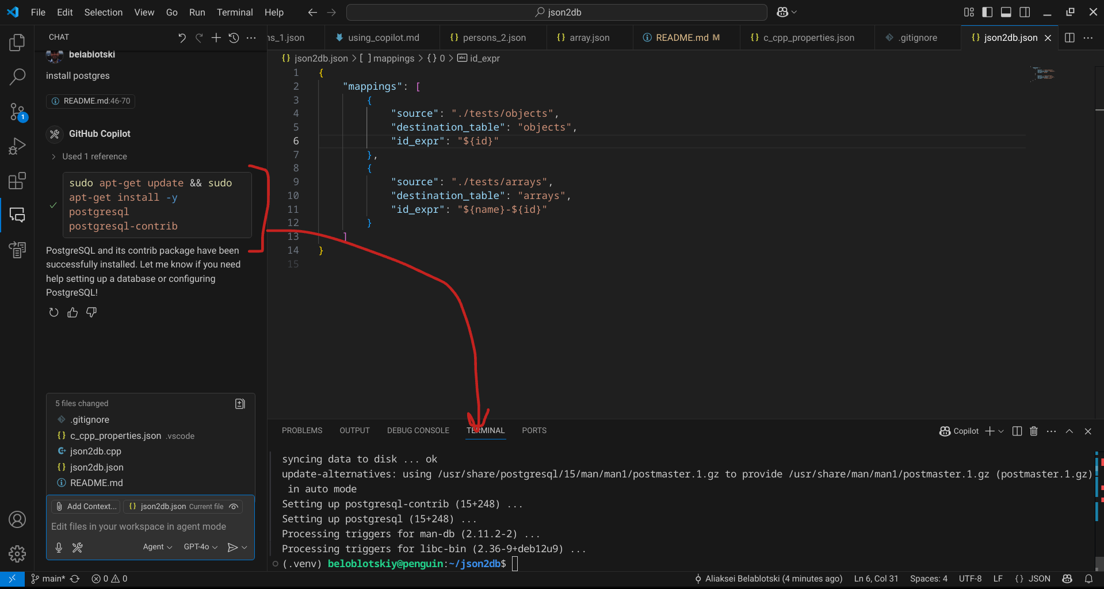Click Add Context button
Screen dimensions: 1104x589
[x=86, y=507]
